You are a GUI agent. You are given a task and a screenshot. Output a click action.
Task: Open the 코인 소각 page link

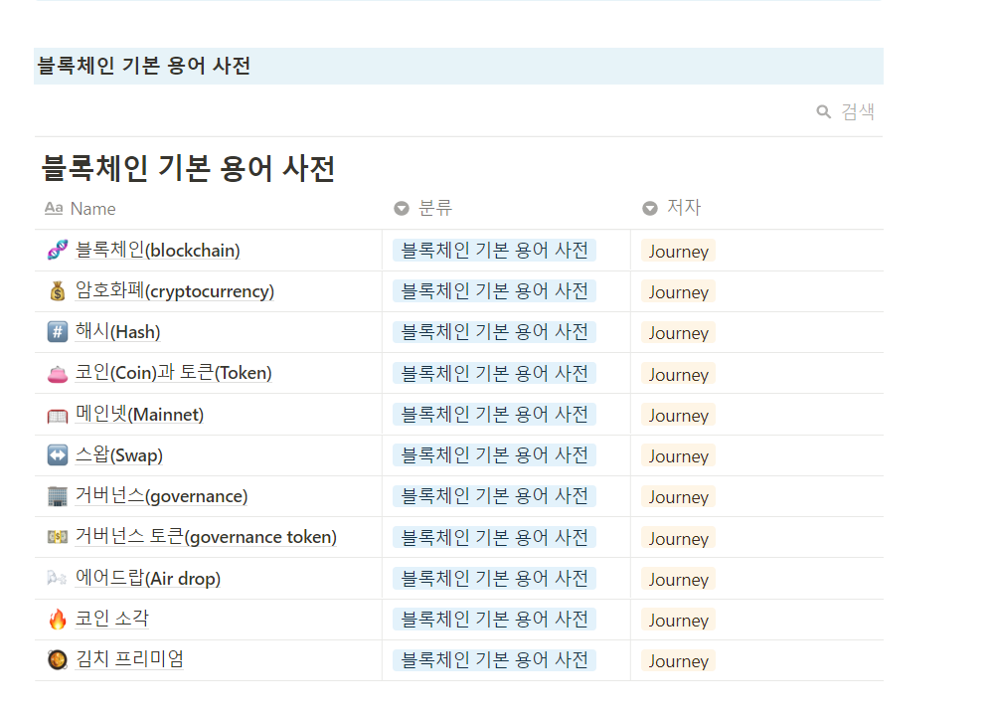(x=112, y=619)
